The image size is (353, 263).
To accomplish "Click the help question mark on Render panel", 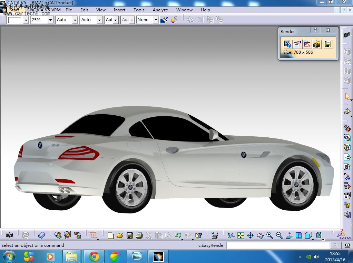I will click(315, 30).
